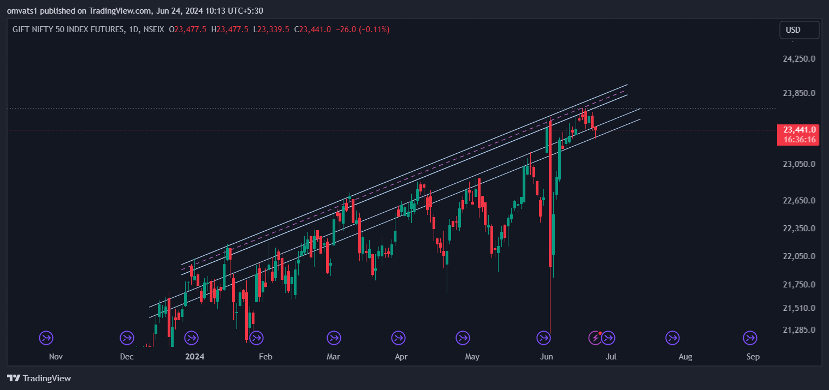This screenshot has width=829, height=390.
Task: Open the USD currency selector
Action: point(799,30)
